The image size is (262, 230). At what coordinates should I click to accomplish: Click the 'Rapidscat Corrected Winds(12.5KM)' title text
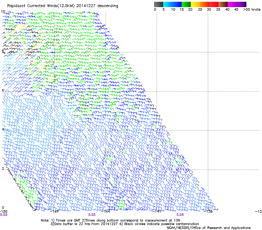point(41,6)
